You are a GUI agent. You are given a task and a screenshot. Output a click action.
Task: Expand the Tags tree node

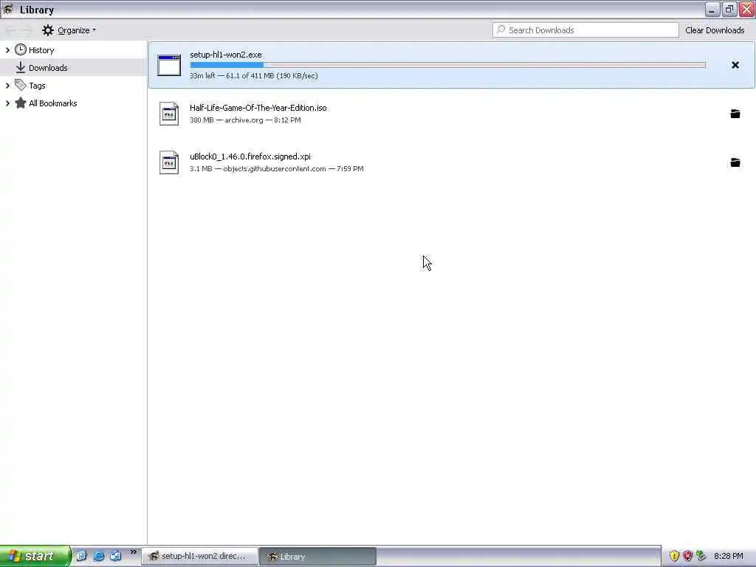[x=7, y=86]
